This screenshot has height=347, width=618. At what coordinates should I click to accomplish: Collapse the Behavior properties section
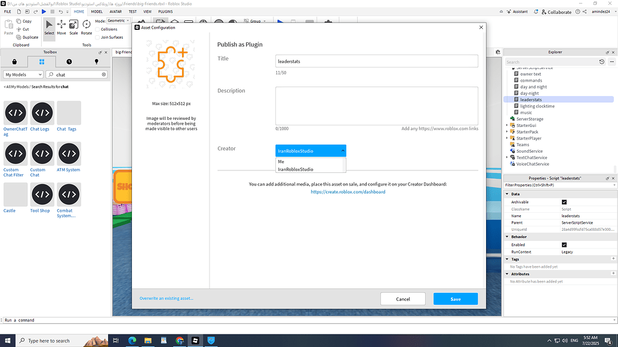coord(508,237)
